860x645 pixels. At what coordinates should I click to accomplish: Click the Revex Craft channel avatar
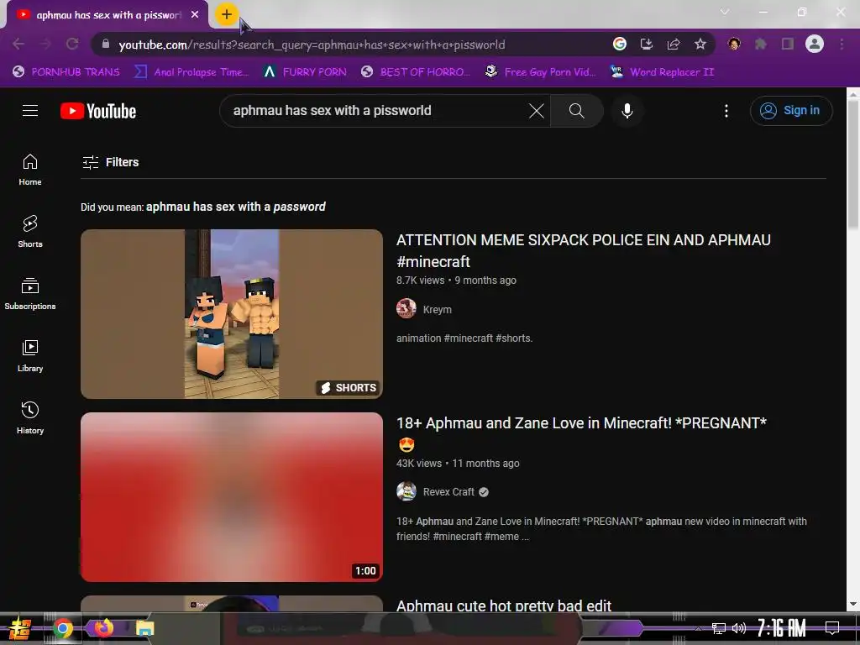pyautogui.click(x=406, y=491)
